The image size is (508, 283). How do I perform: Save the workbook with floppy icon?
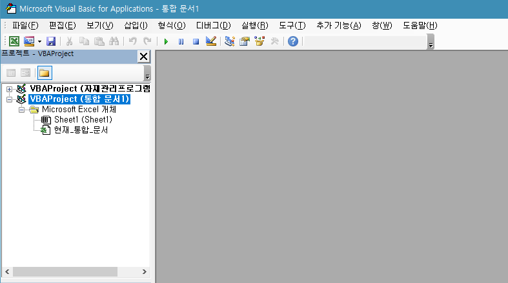[51, 41]
